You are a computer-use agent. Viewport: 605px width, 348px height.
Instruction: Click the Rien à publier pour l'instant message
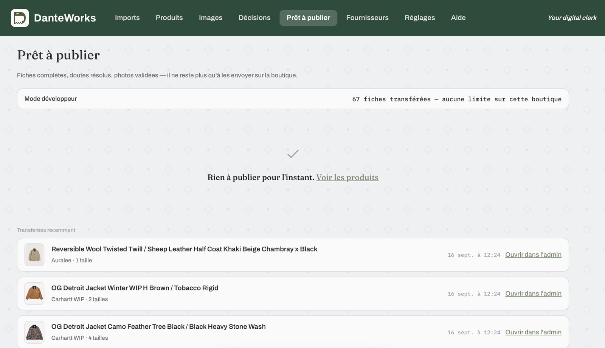click(x=261, y=177)
